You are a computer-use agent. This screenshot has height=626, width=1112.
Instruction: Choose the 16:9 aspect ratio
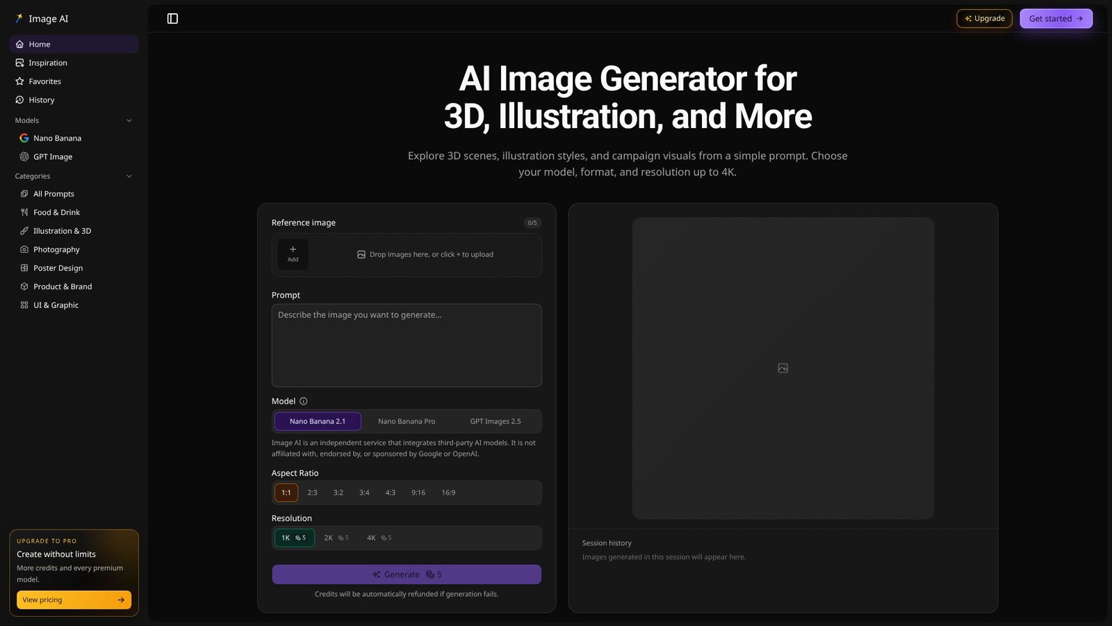click(449, 492)
